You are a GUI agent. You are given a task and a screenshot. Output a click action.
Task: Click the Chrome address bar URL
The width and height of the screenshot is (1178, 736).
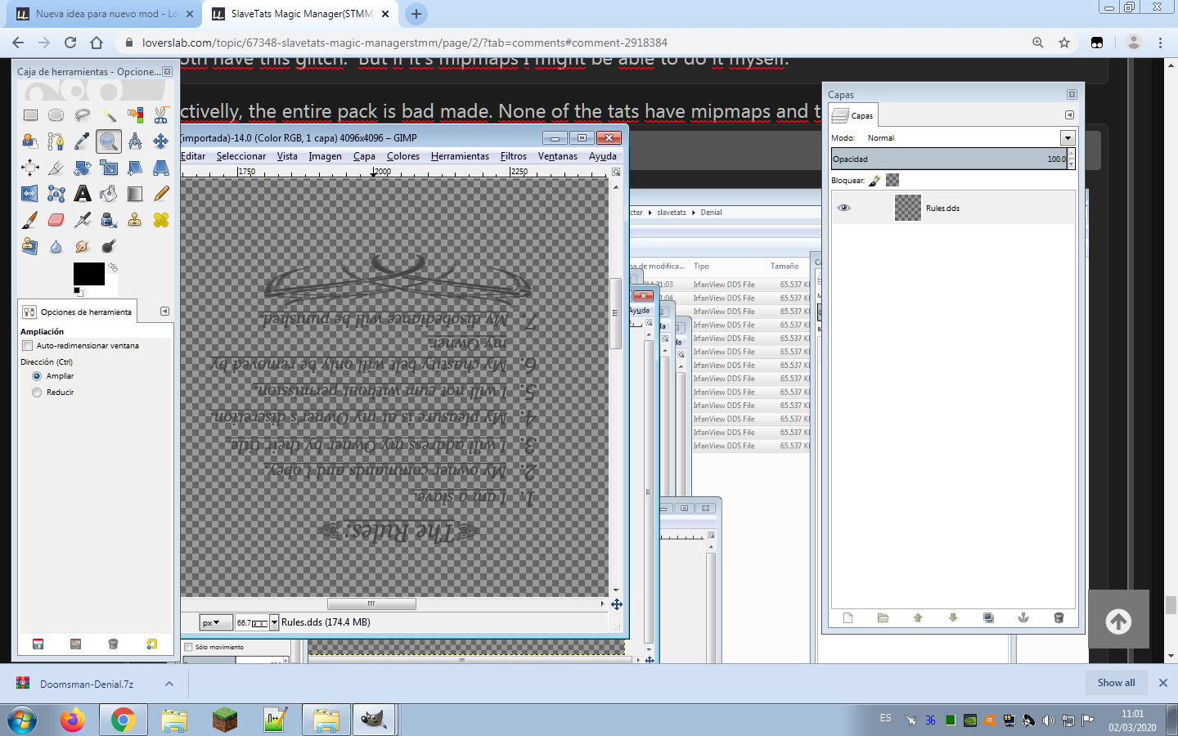coord(405,43)
